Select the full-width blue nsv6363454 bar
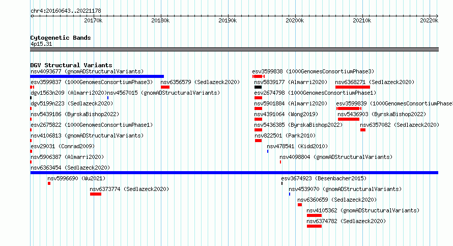This screenshot has width=453, height=246. coord(234,173)
